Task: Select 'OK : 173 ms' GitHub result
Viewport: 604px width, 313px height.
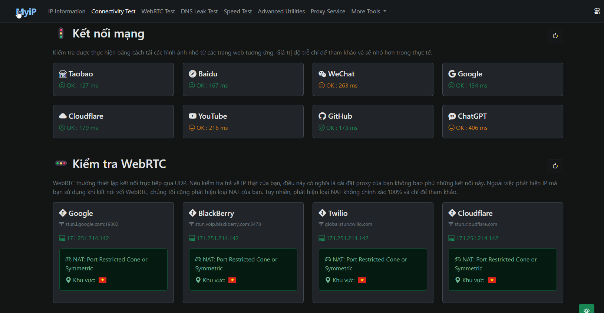Action: point(342,128)
